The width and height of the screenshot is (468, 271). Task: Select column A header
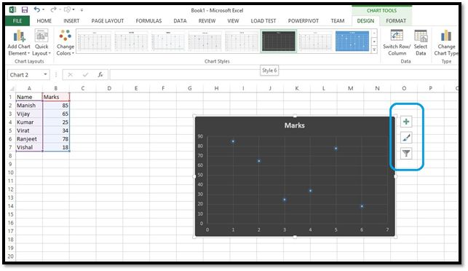(29, 88)
